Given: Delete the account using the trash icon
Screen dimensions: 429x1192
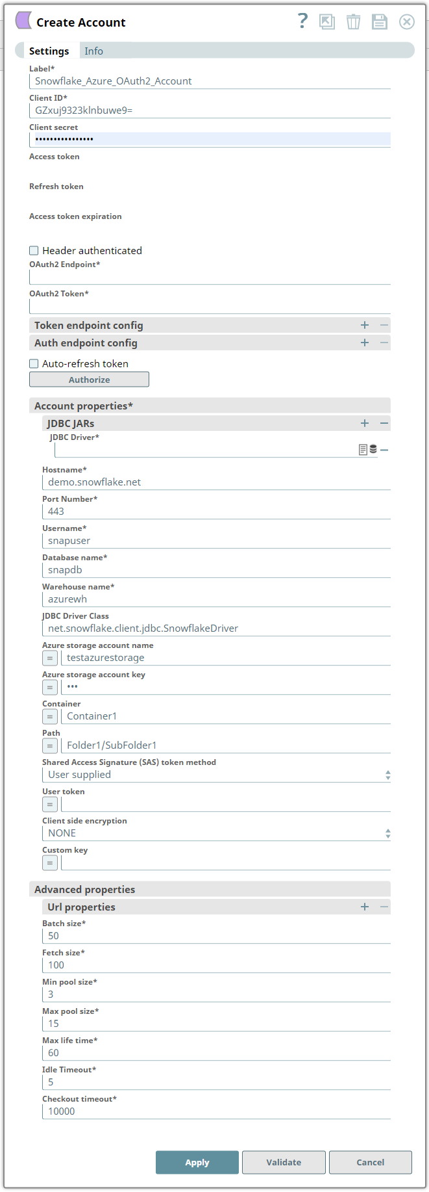Looking at the screenshot, I should 353,21.
